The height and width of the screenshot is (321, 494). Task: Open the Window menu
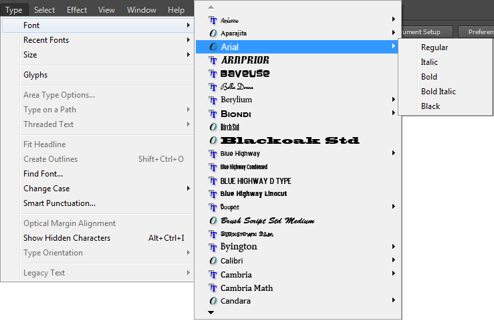click(142, 10)
